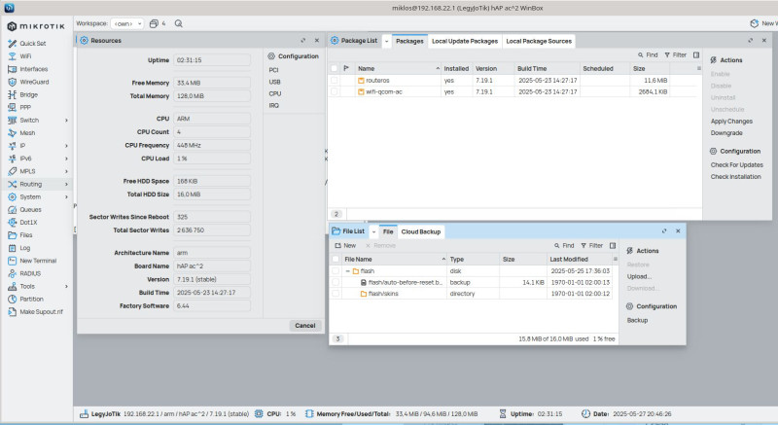Click Backup under File List configuration
The image size is (778, 425).
click(x=637, y=320)
